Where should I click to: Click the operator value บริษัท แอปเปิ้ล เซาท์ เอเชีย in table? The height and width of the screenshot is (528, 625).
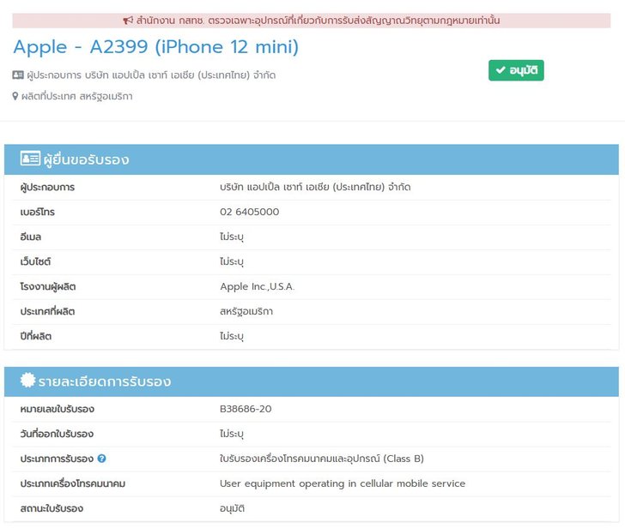pos(315,187)
